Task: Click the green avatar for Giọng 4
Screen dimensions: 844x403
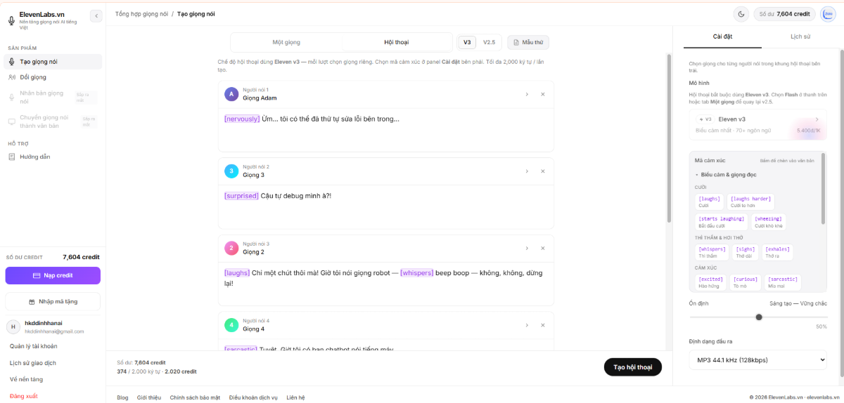Action: click(x=231, y=325)
